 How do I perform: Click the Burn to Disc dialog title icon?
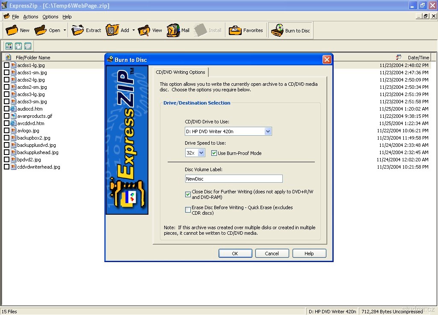pos(110,59)
